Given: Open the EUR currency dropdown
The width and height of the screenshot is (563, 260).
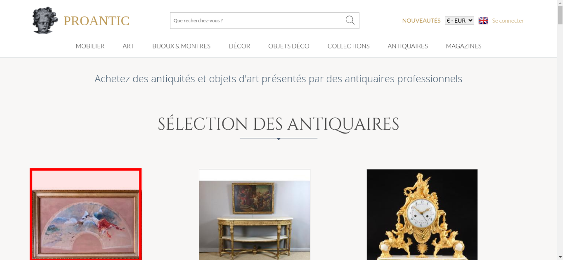Looking at the screenshot, I should [459, 21].
